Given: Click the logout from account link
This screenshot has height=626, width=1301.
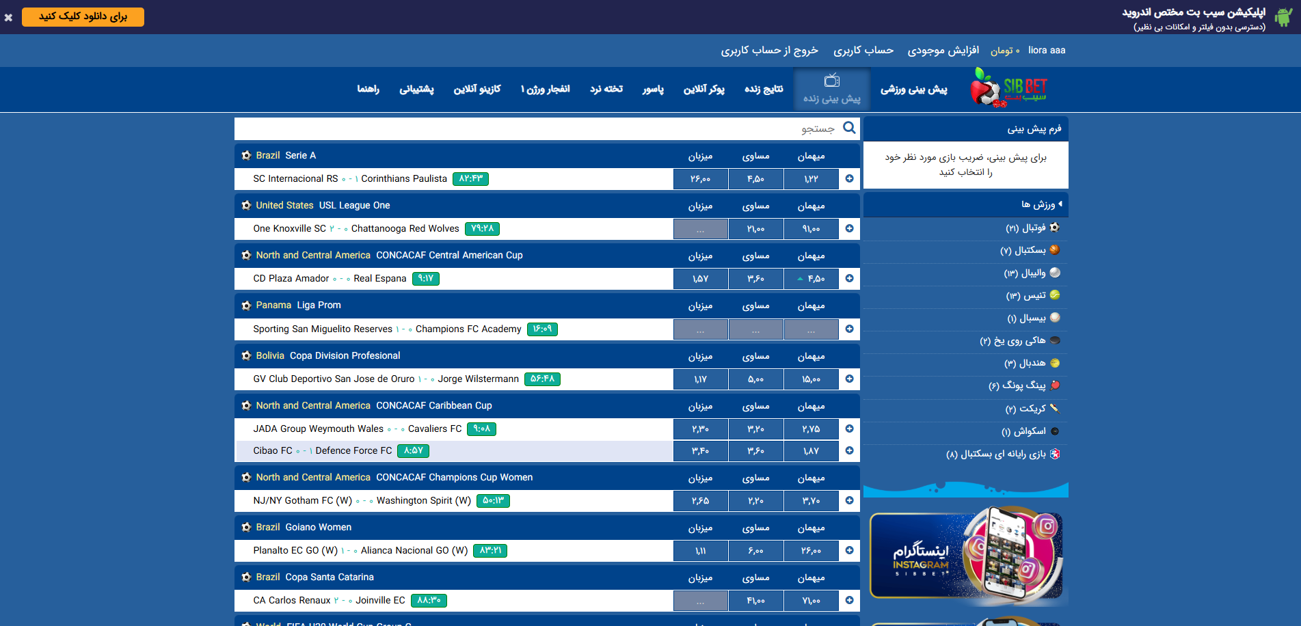Looking at the screenshot, I should pos(769,51).
